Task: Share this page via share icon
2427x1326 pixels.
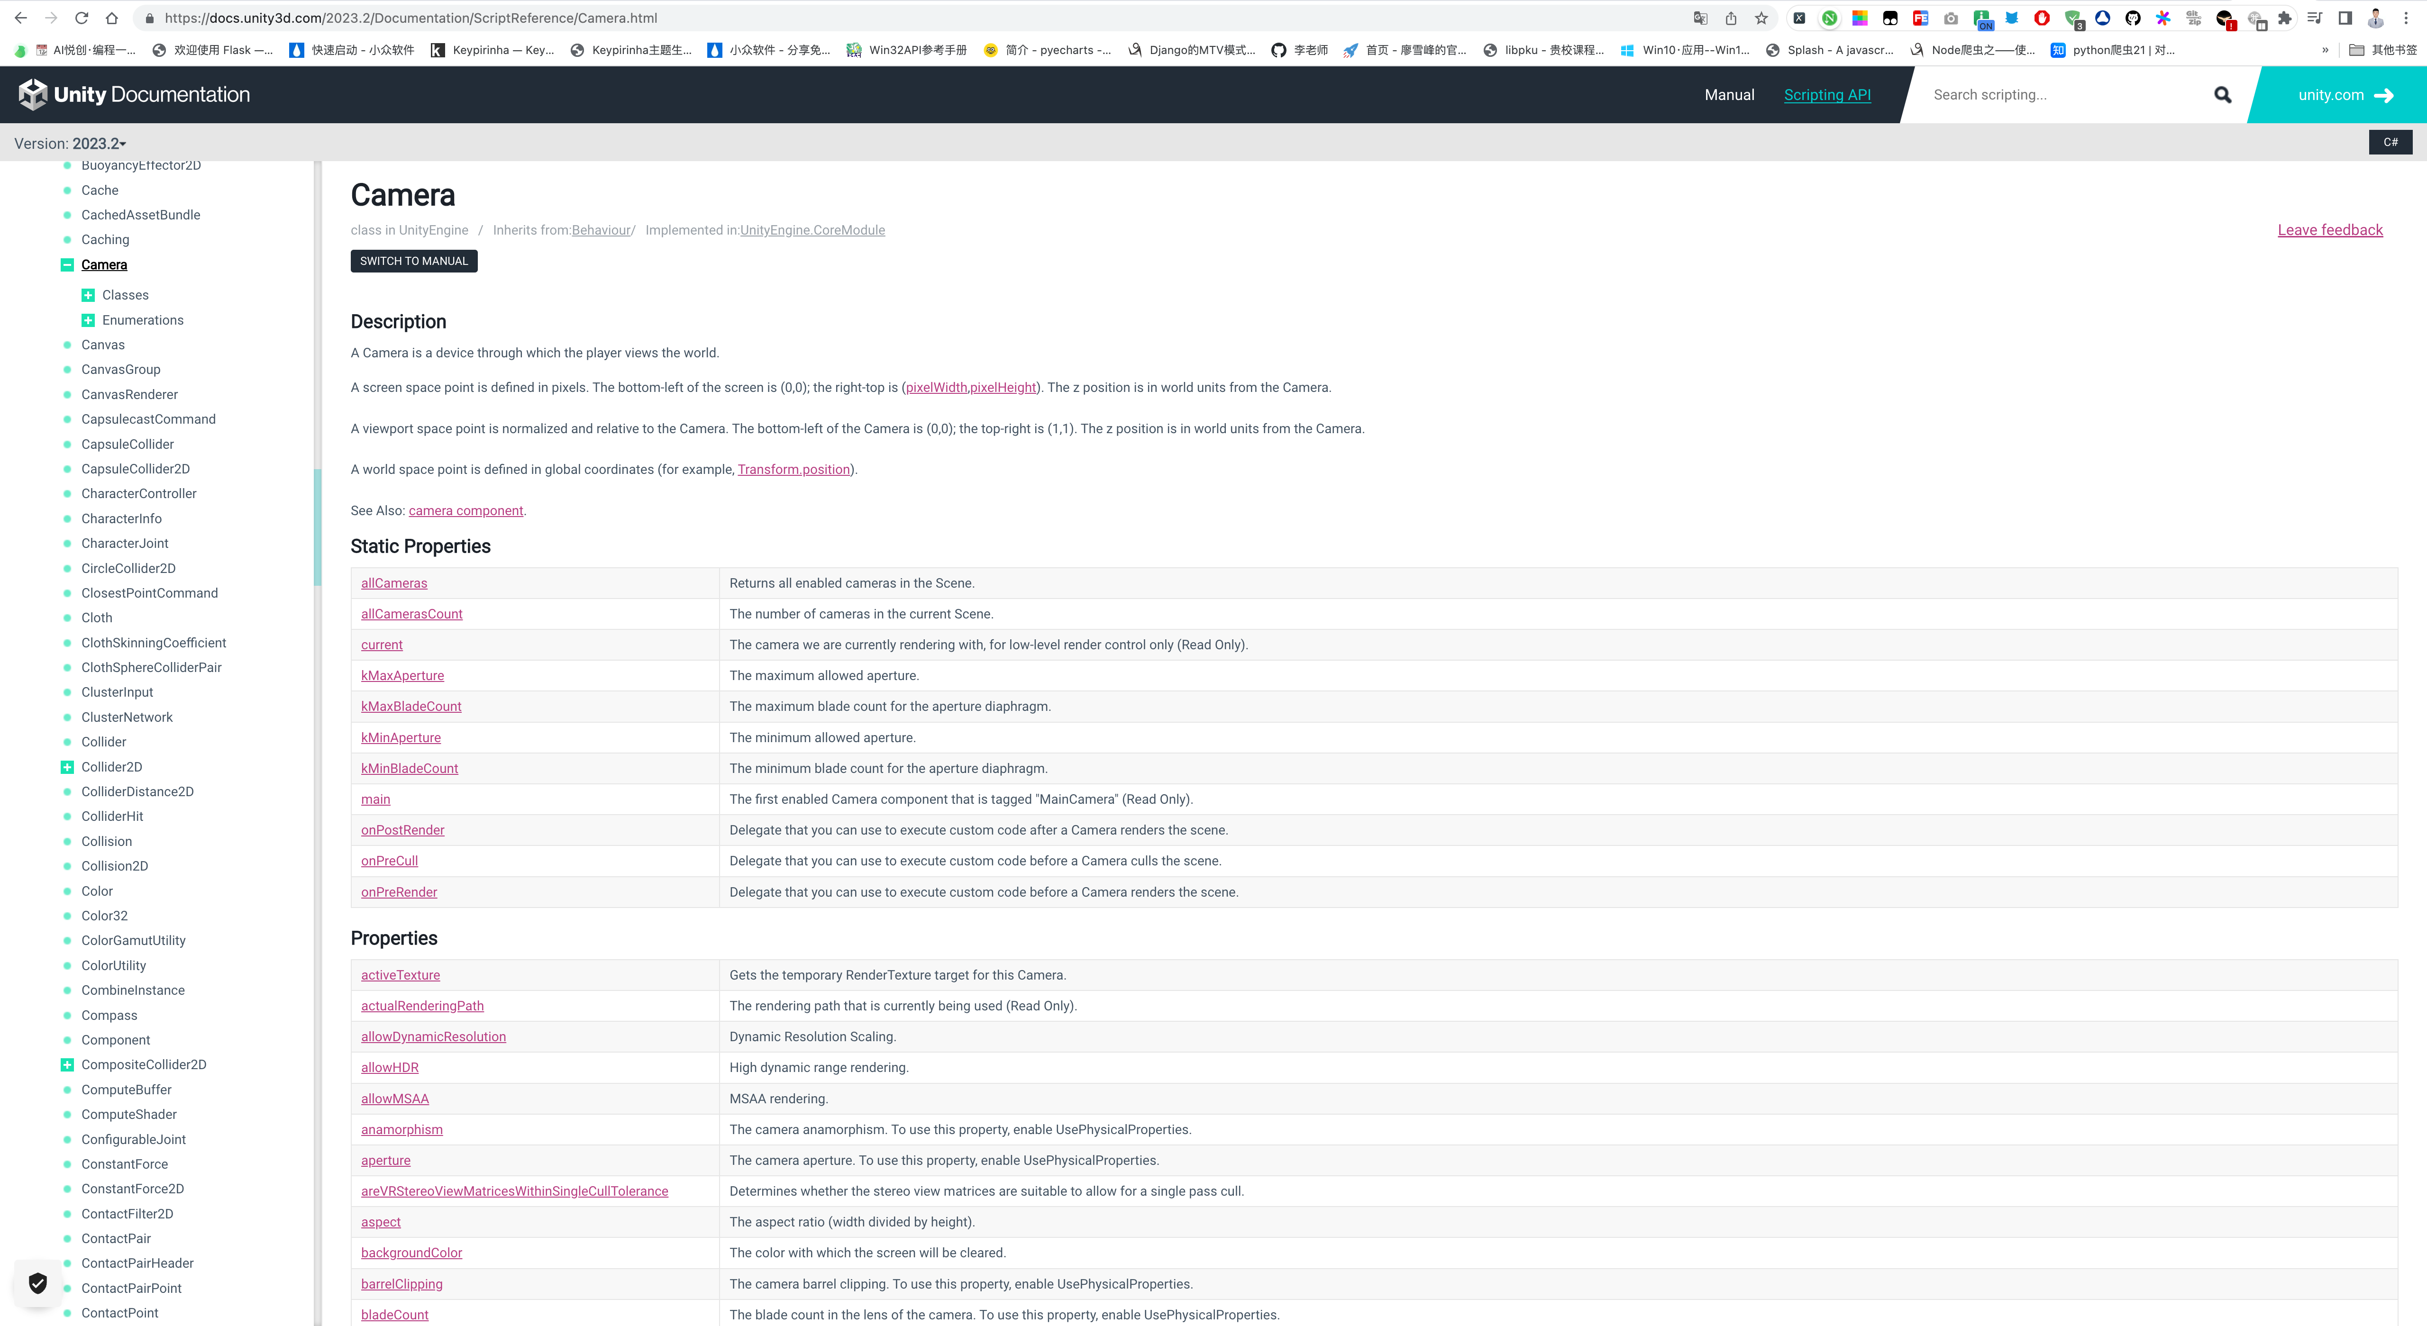Action: [x=1731, y=18]
